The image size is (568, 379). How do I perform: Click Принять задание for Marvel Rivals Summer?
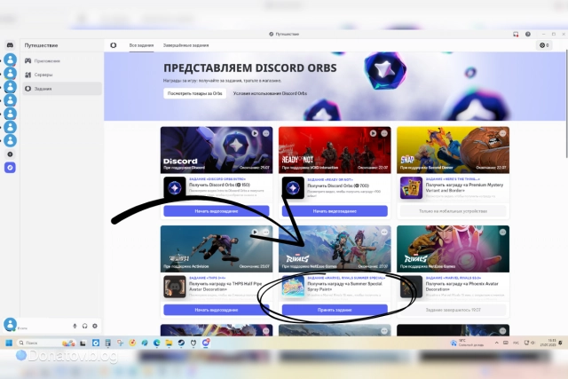335,310
